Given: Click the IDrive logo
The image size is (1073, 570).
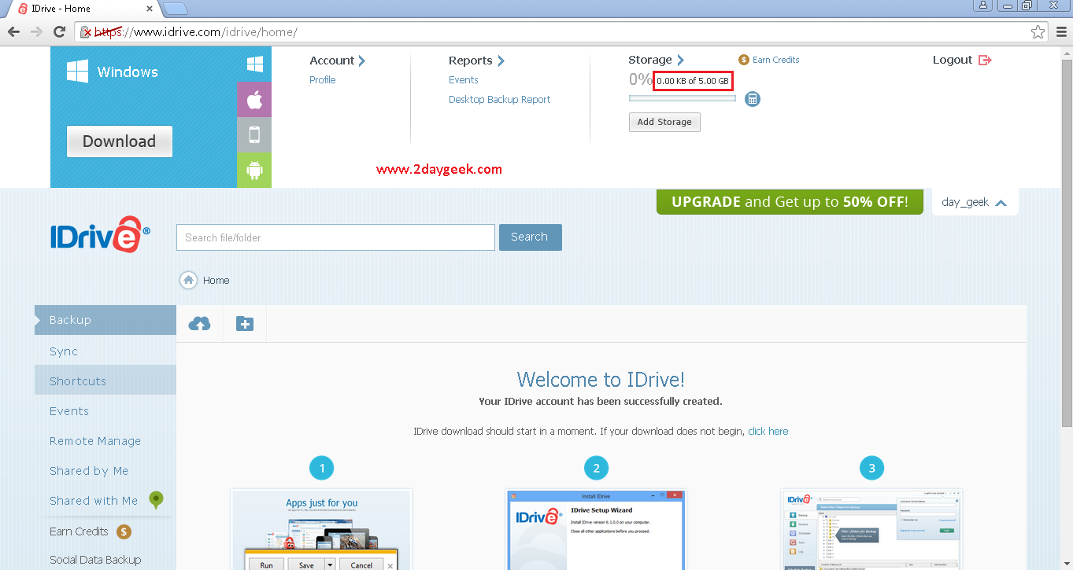Looking at the screenshot, I should pyautogui.click(x=100, y=234).
